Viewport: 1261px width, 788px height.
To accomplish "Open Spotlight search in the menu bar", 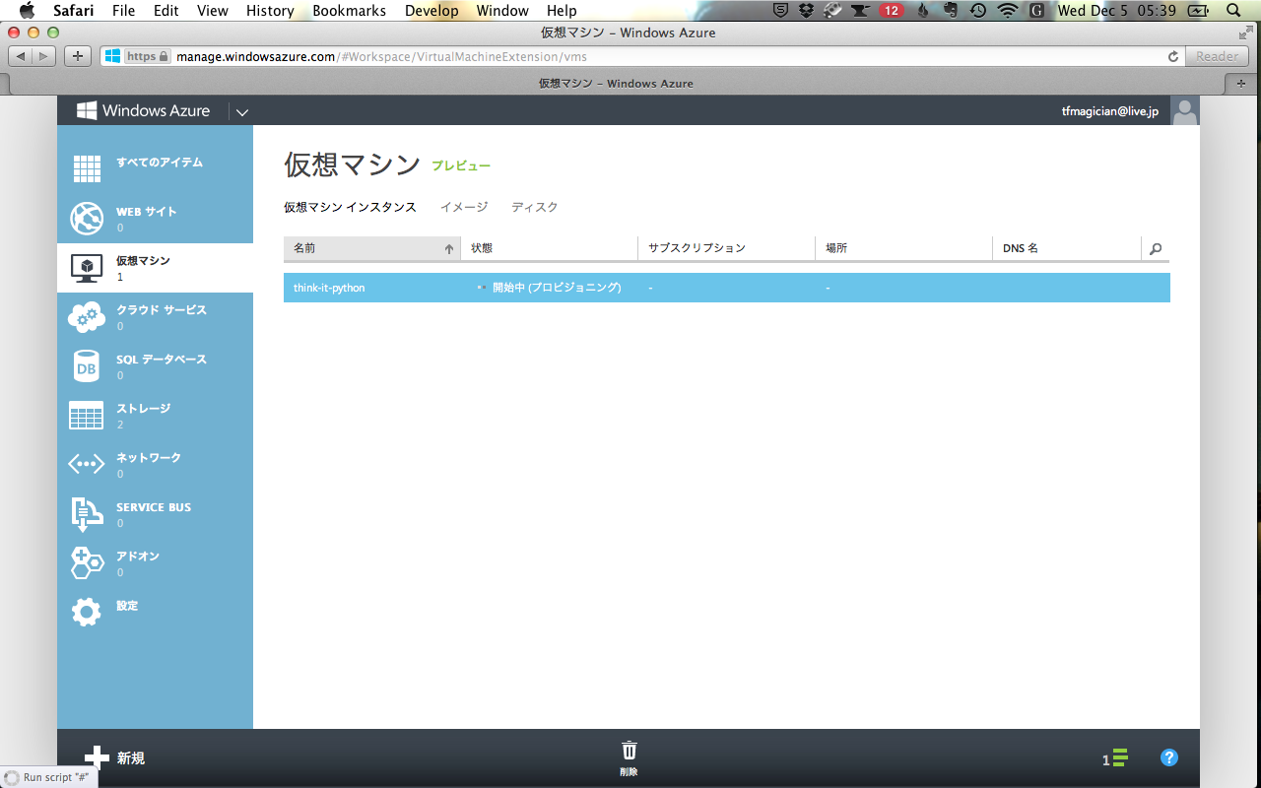I will [x=1232, y=11].
